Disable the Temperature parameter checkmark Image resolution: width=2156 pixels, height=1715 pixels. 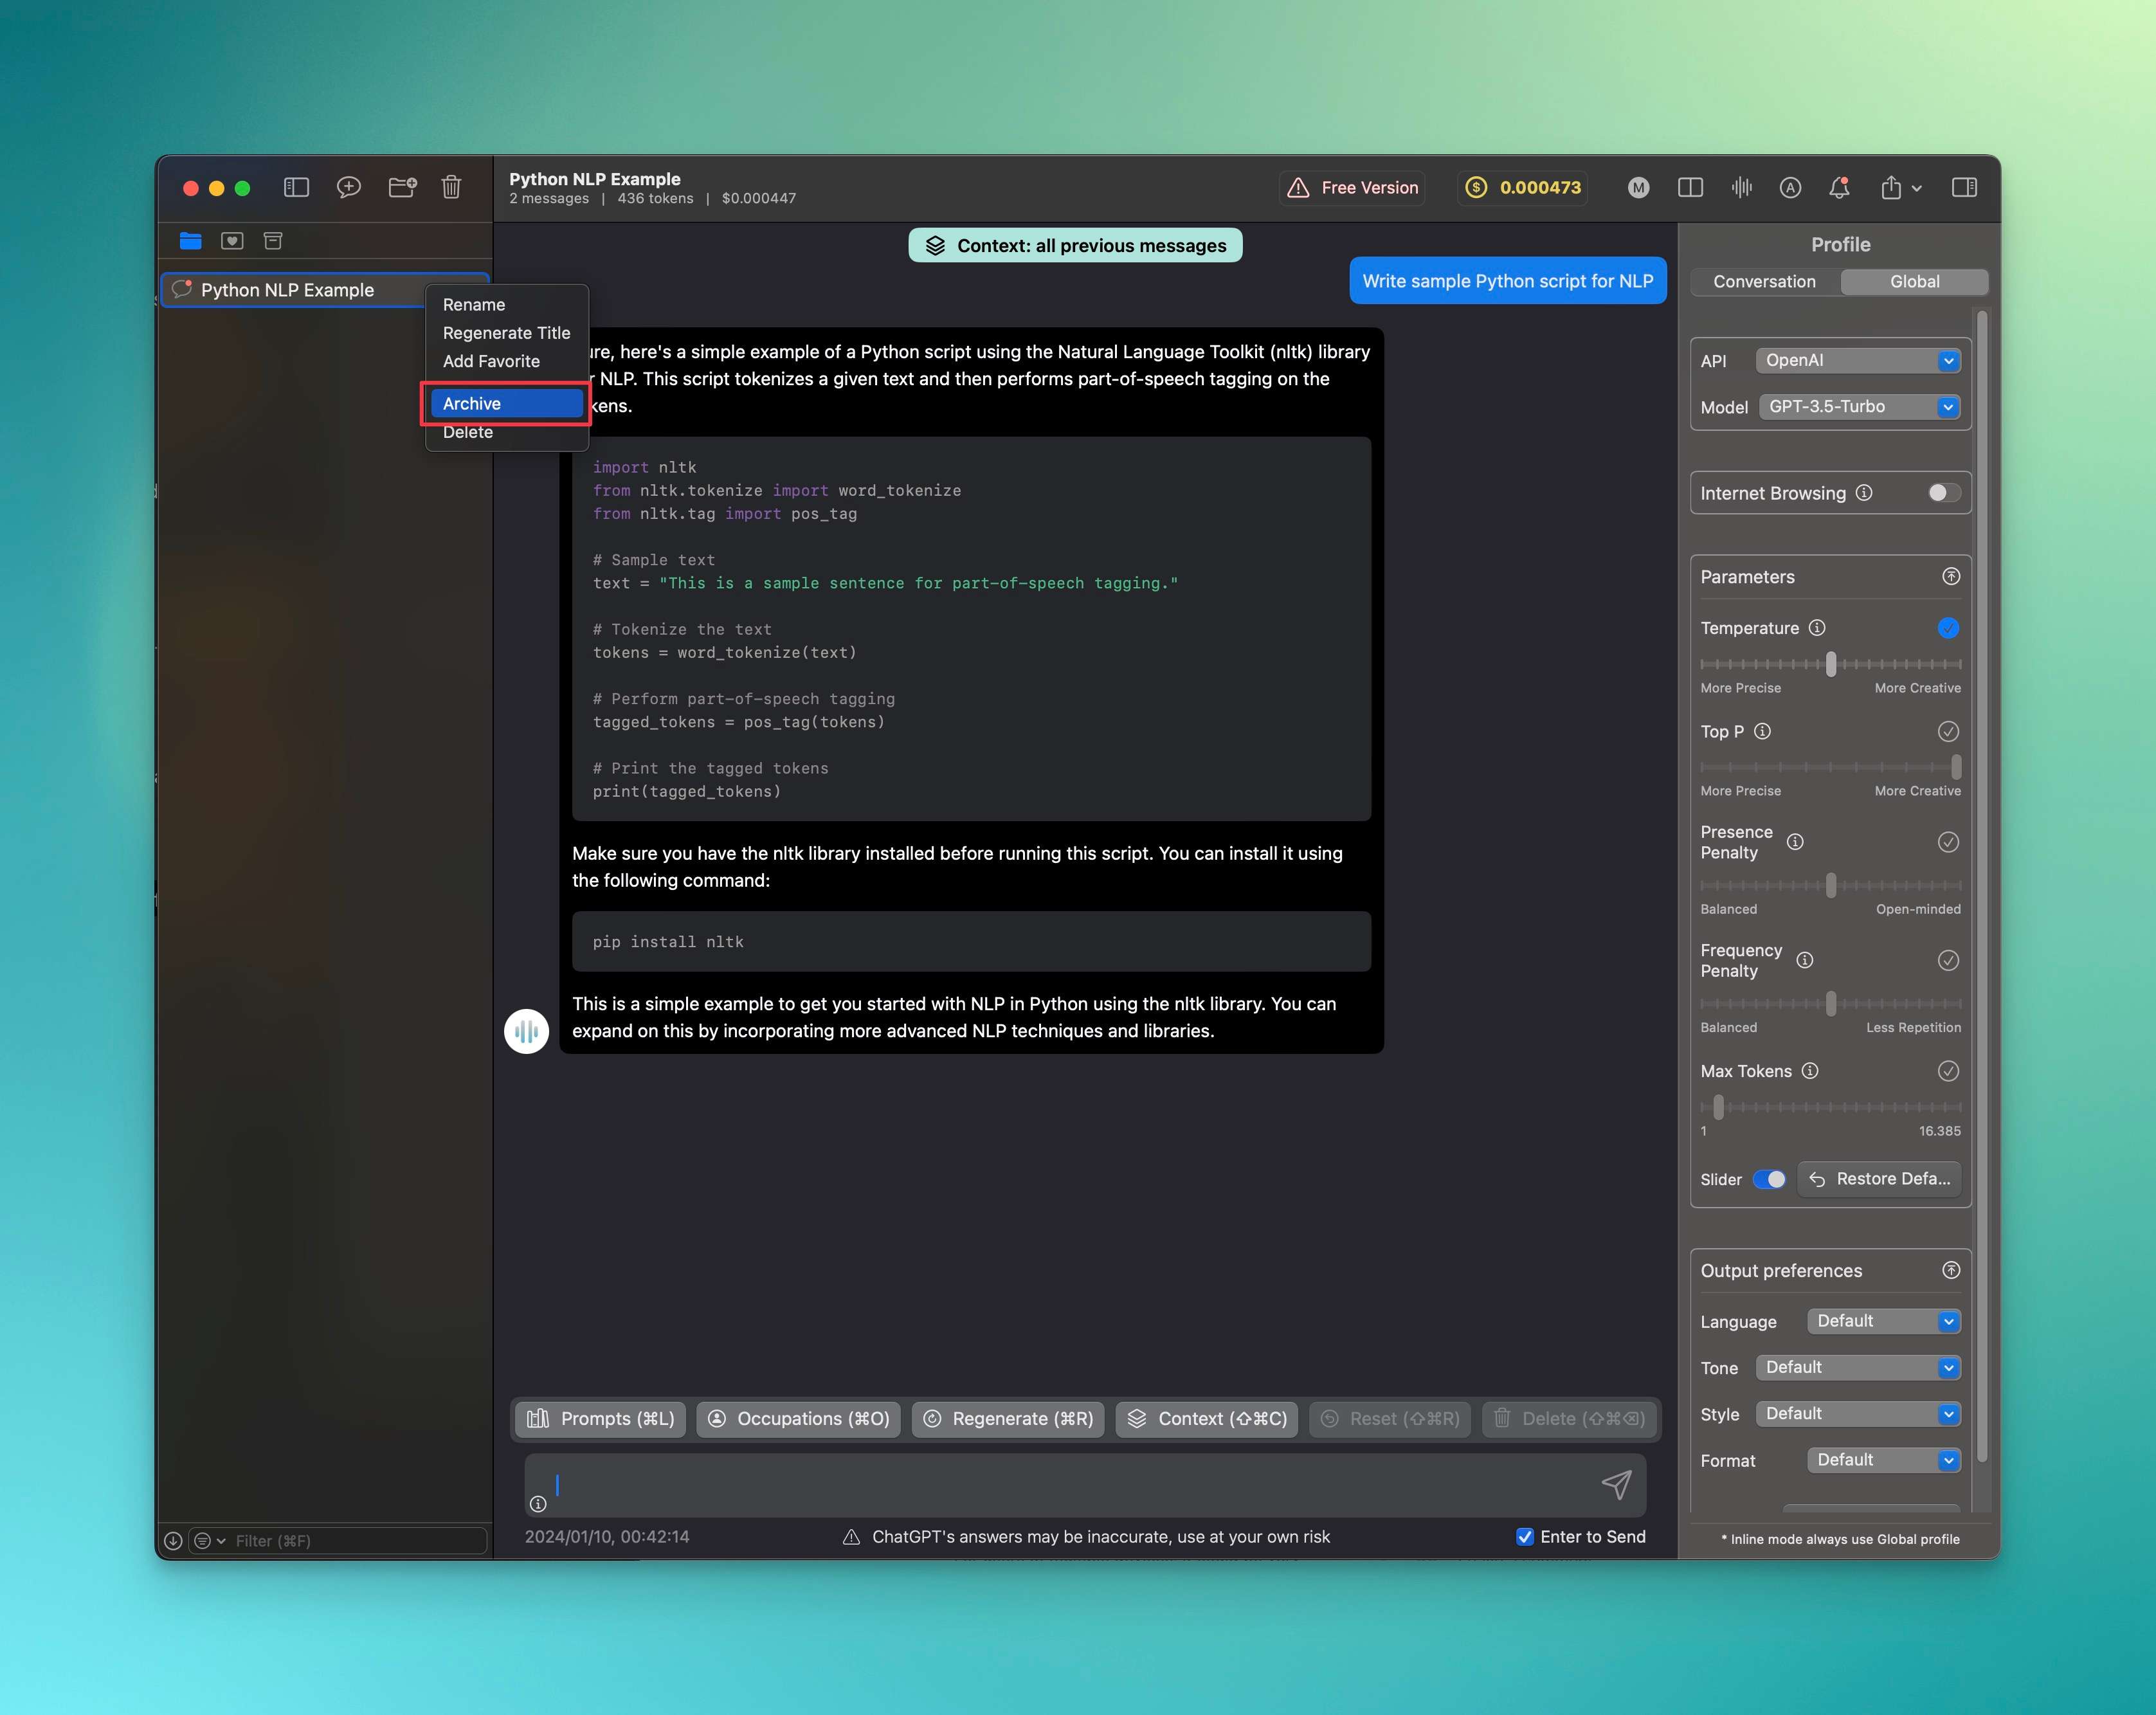[1948, 628]
